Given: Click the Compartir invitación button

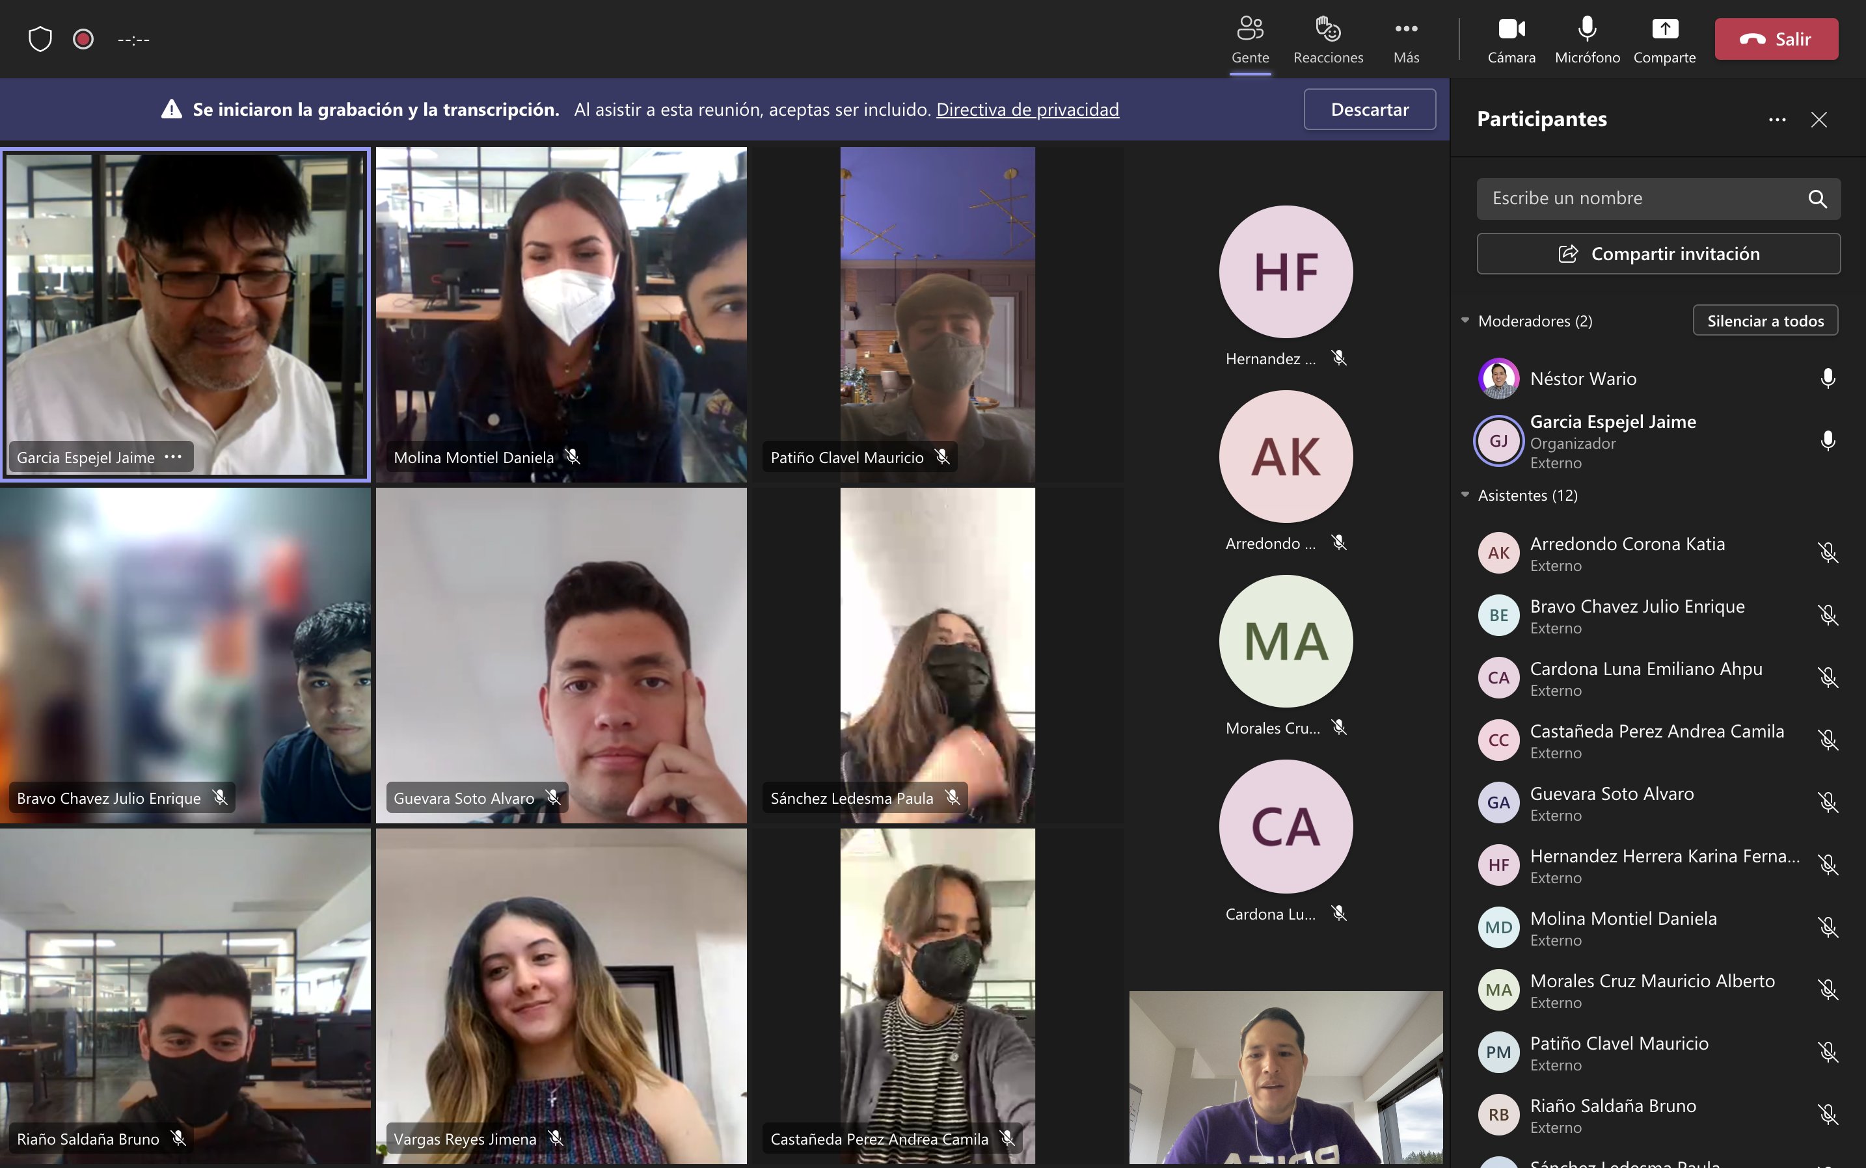Looking at the screenshot, I should [1658, 254].
